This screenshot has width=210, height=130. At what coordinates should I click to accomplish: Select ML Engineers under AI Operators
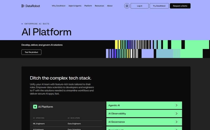39,124
